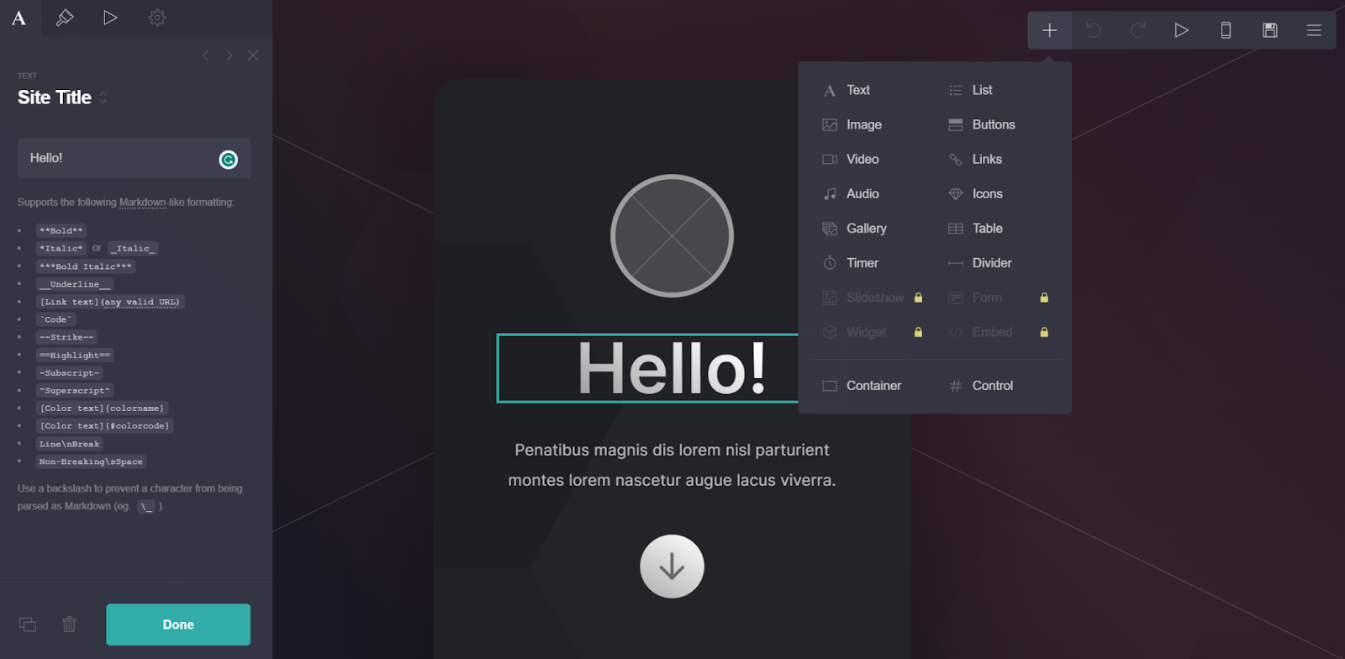This screenshot has height=659, width=1345.
Task: Click the ^Superscript^ formatting example
Action: 75,390
